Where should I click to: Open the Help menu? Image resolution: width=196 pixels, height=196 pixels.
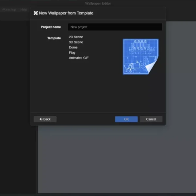coord(24,9)
